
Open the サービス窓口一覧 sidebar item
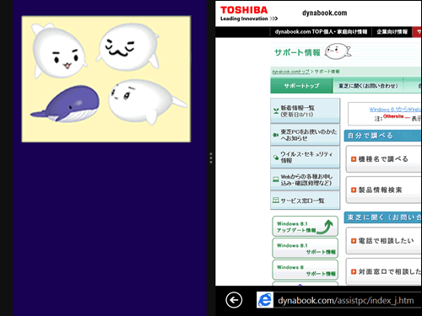[306, 201]
